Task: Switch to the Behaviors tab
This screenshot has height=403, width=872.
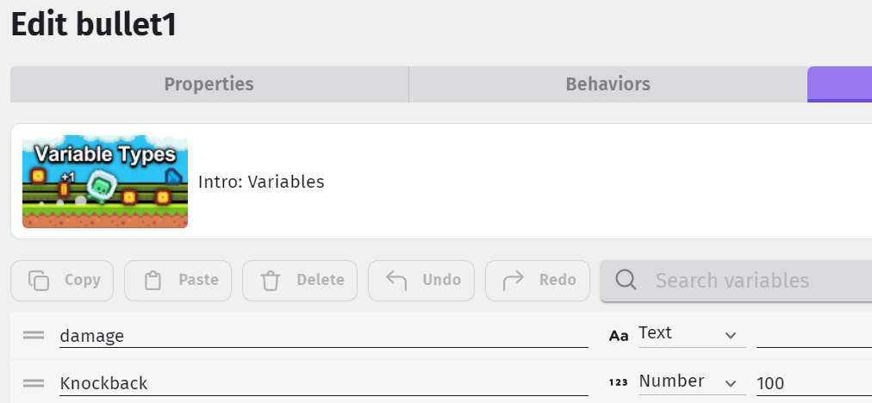Action: coord(607,84)
